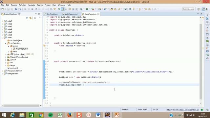
Task: Select the Java EE perspective icon
Action: [203, 9]
